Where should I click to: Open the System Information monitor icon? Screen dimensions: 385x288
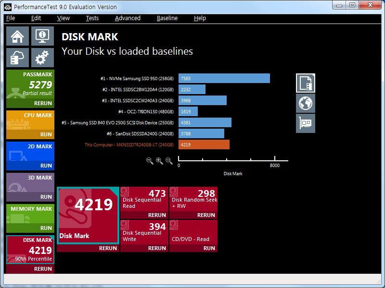click(x=42, y=36)
